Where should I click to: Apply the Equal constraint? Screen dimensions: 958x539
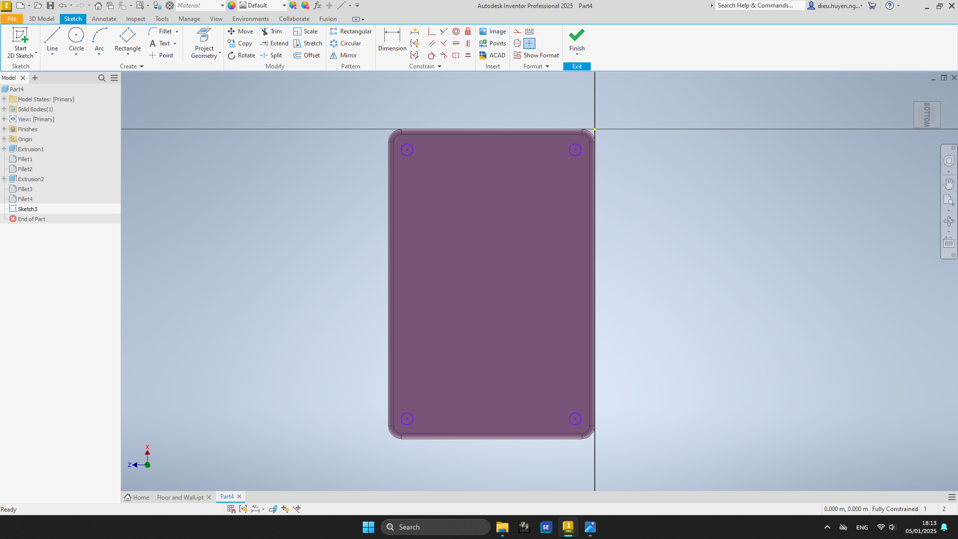(x=468, y=55)
